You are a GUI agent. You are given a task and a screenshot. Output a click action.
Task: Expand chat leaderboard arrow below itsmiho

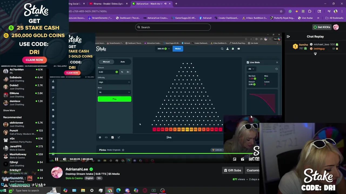click(315, 54)
